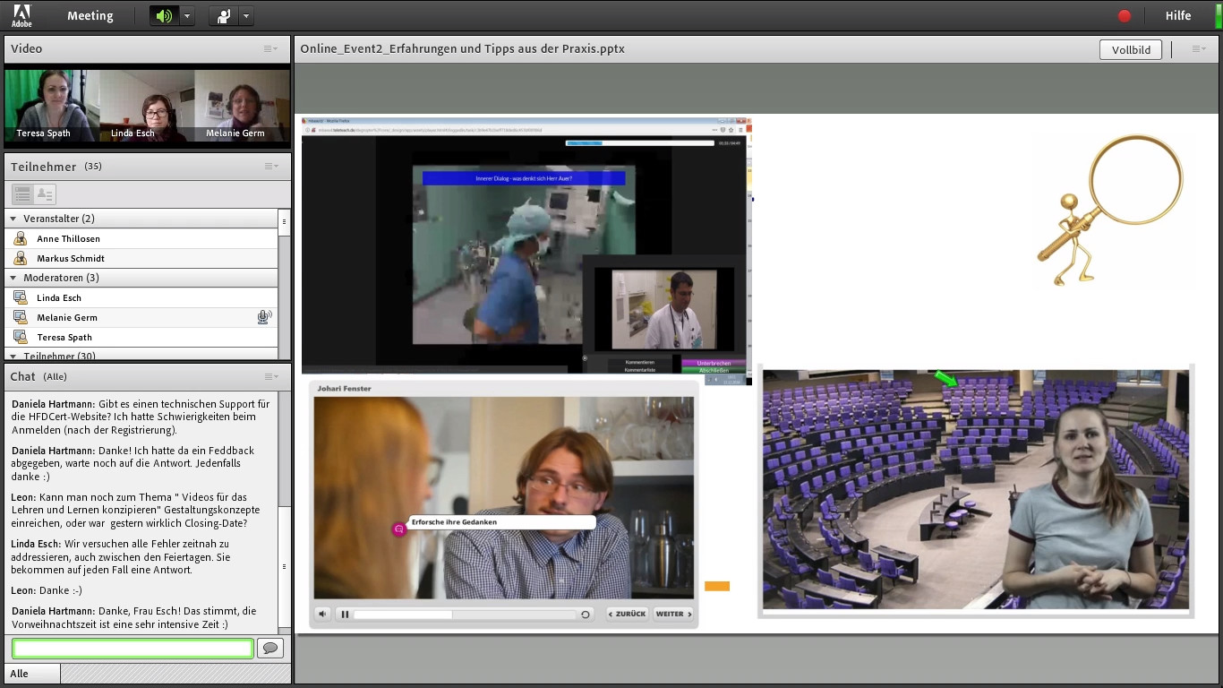This screenshot has width=1223, height=688.
Task: Click the raise hand status icon
Action: click(x=223, y=16)
